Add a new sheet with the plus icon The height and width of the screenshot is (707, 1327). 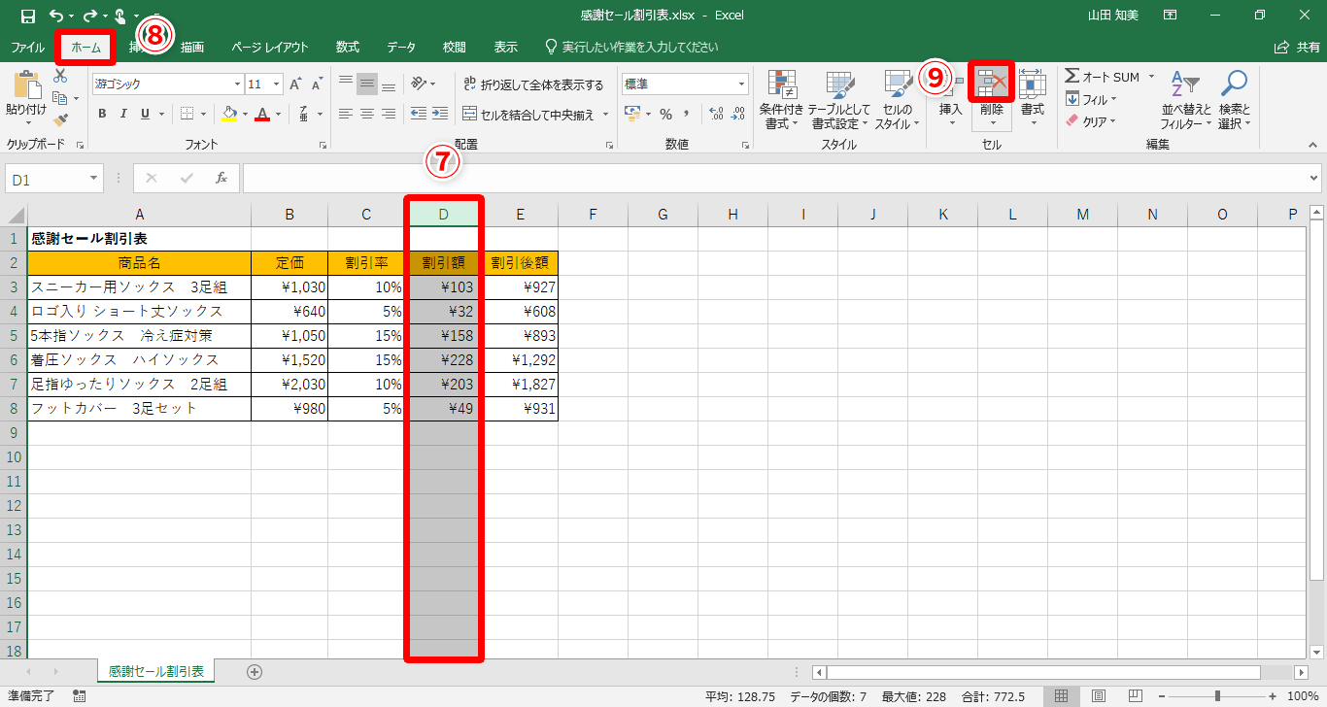click(x=255, y=671)
